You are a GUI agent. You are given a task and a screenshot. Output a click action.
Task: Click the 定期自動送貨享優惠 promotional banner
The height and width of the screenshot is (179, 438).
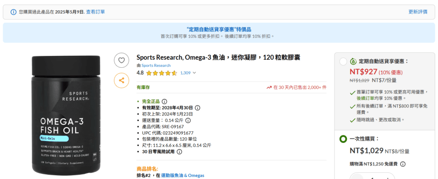coord(219,33)
